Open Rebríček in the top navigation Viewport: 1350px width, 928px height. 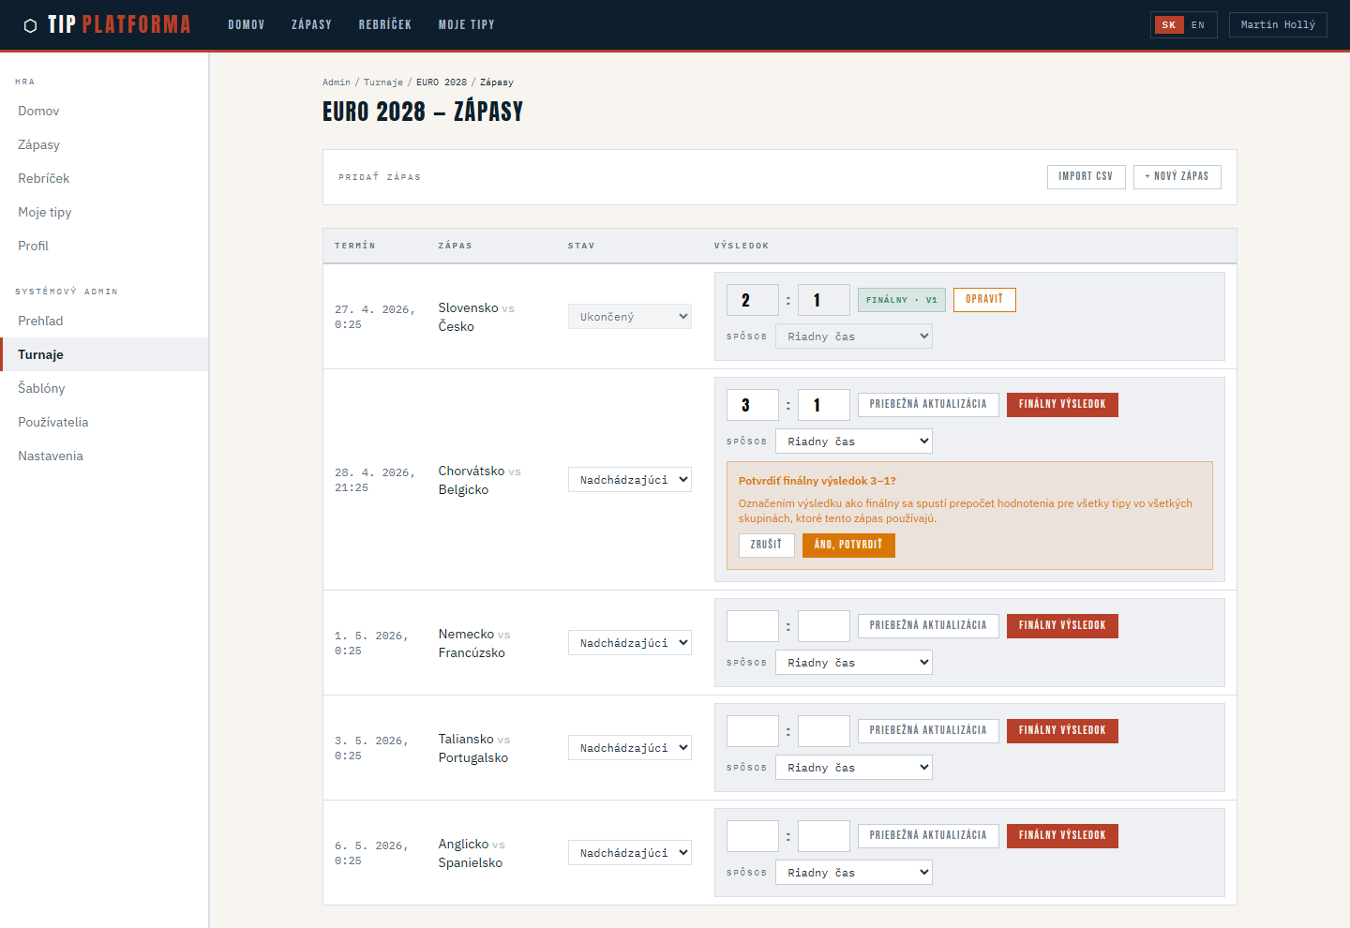pos(384,25)
